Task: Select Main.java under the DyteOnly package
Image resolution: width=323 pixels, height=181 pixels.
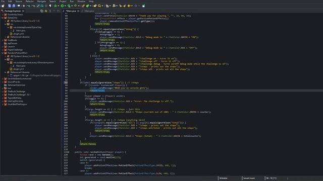Action: (x=21, y=31)
